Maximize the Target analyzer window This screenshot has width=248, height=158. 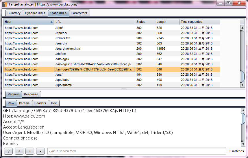pos(228,3)
